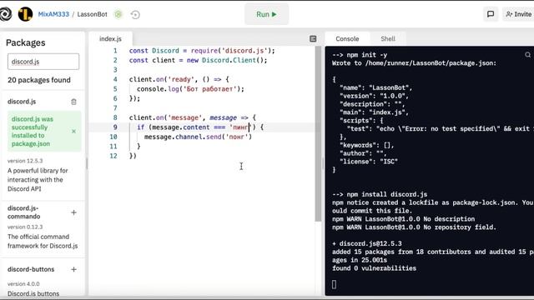Dismiss the successfully installed notification

[73, 132]
